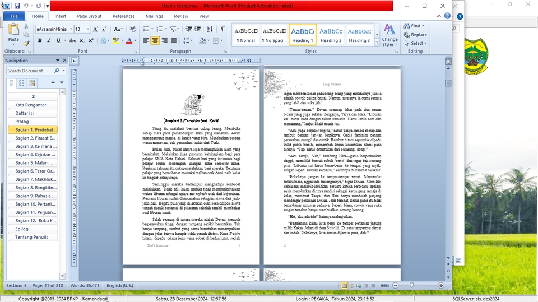Click Replace in the Editing group
The image size is (538, 302).
[x=415, y=35]
